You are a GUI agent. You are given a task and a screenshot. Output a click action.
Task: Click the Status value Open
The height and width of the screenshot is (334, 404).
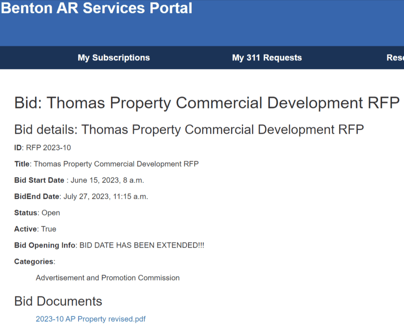click(x=51, y=213)
